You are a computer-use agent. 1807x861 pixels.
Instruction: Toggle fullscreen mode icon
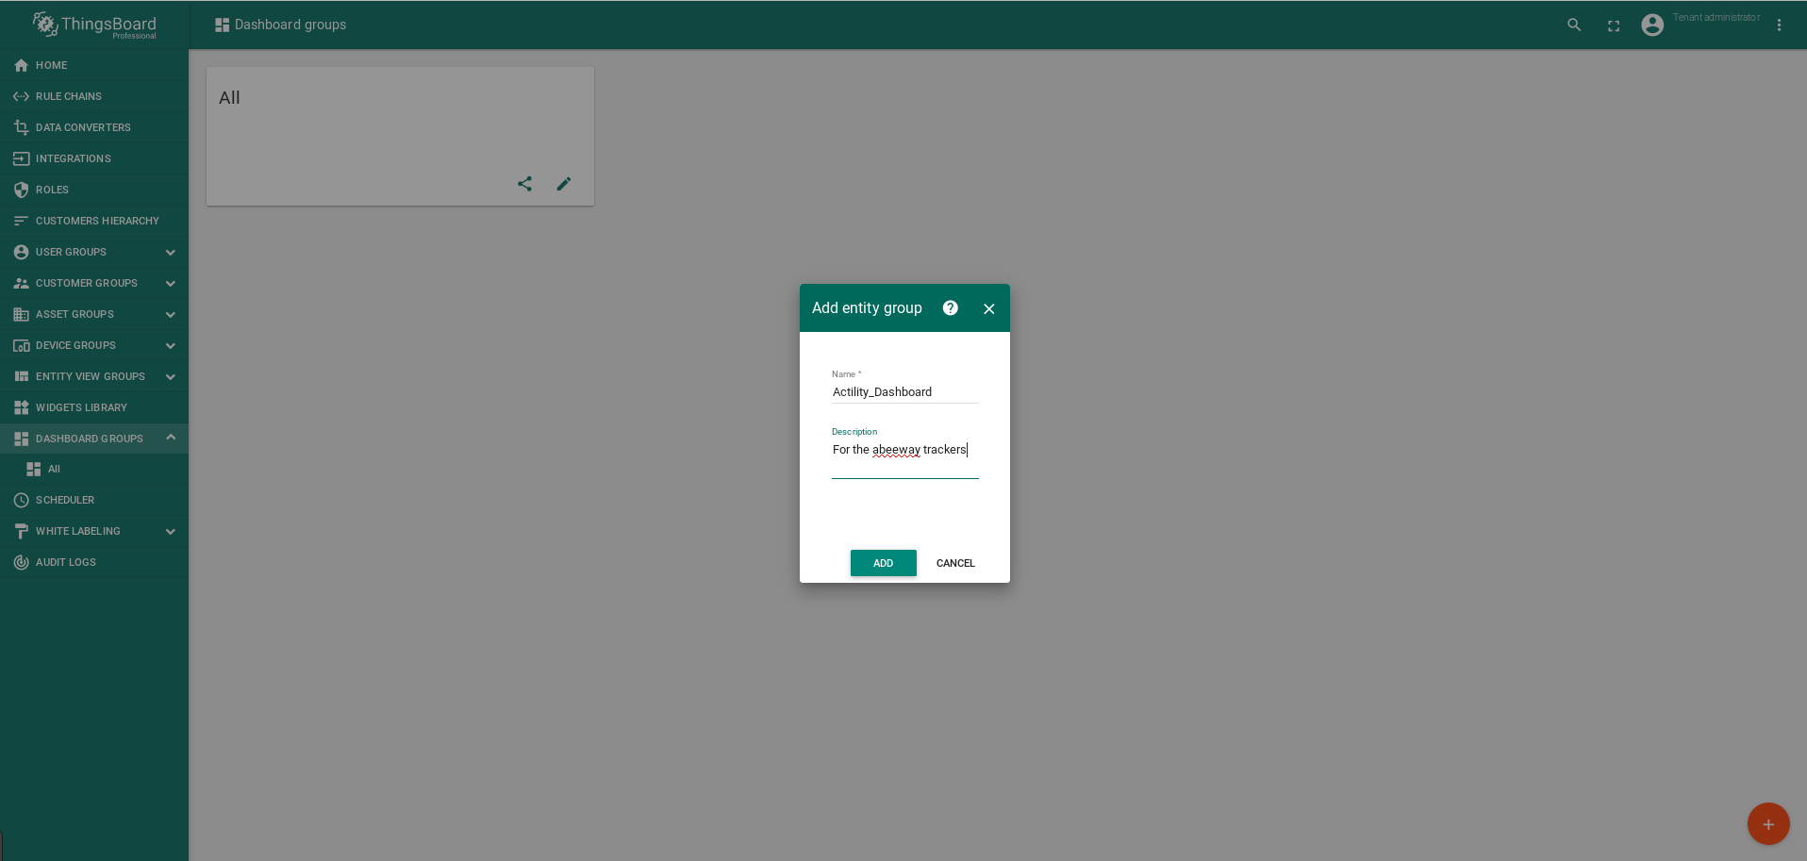coord(1614,25)
